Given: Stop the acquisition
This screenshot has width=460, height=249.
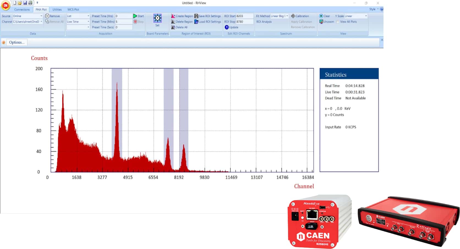Looking at the screenshot, I should (x=138, y=22).
